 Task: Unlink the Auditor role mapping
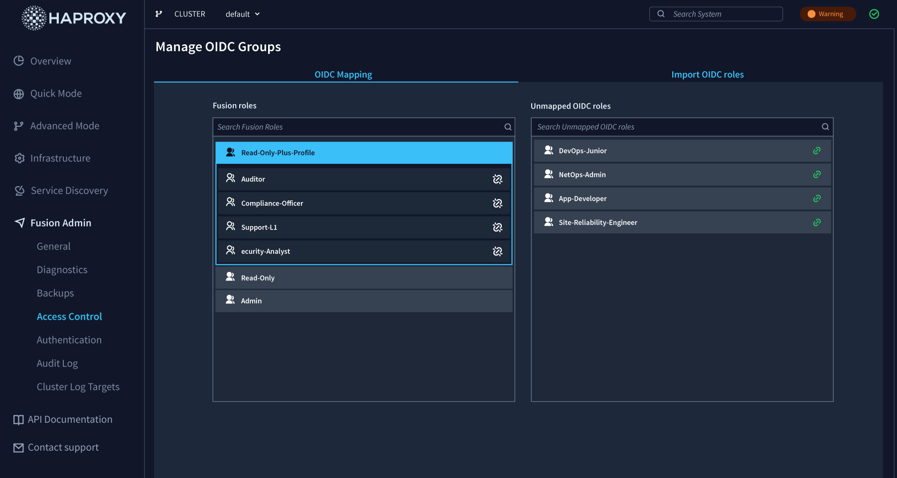click(x=497, y=179)
